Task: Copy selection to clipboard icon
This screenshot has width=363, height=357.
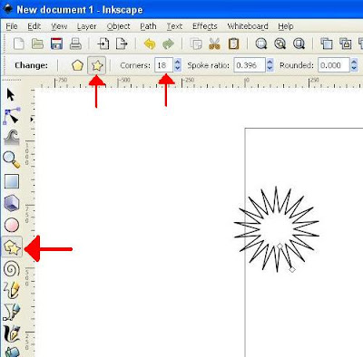Action: point(196,43)
